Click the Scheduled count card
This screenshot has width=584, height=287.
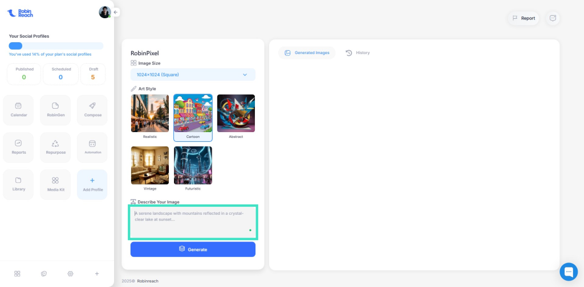pyautogui.click(x=60, y=74)
